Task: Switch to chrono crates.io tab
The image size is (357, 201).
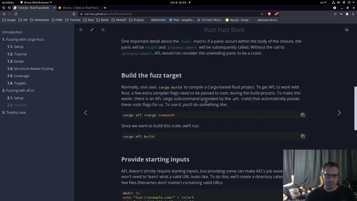Action: pos(79,8)
